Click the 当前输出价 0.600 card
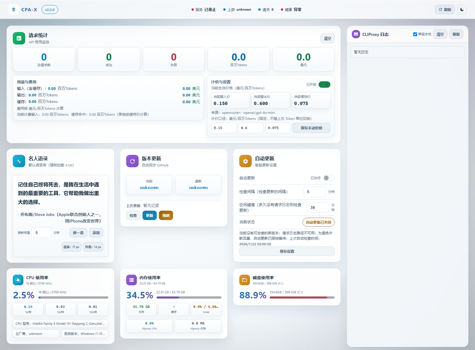Screen dimensions: 475x350 271,100
